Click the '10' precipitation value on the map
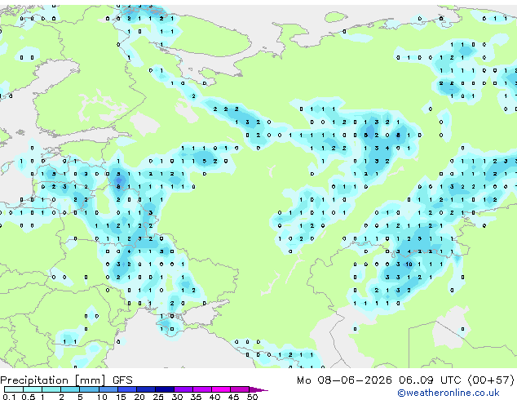The image size is (517, 400). point(409,264)
